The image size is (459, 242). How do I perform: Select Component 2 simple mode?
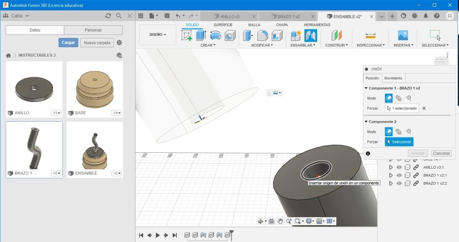click(389, 132)
